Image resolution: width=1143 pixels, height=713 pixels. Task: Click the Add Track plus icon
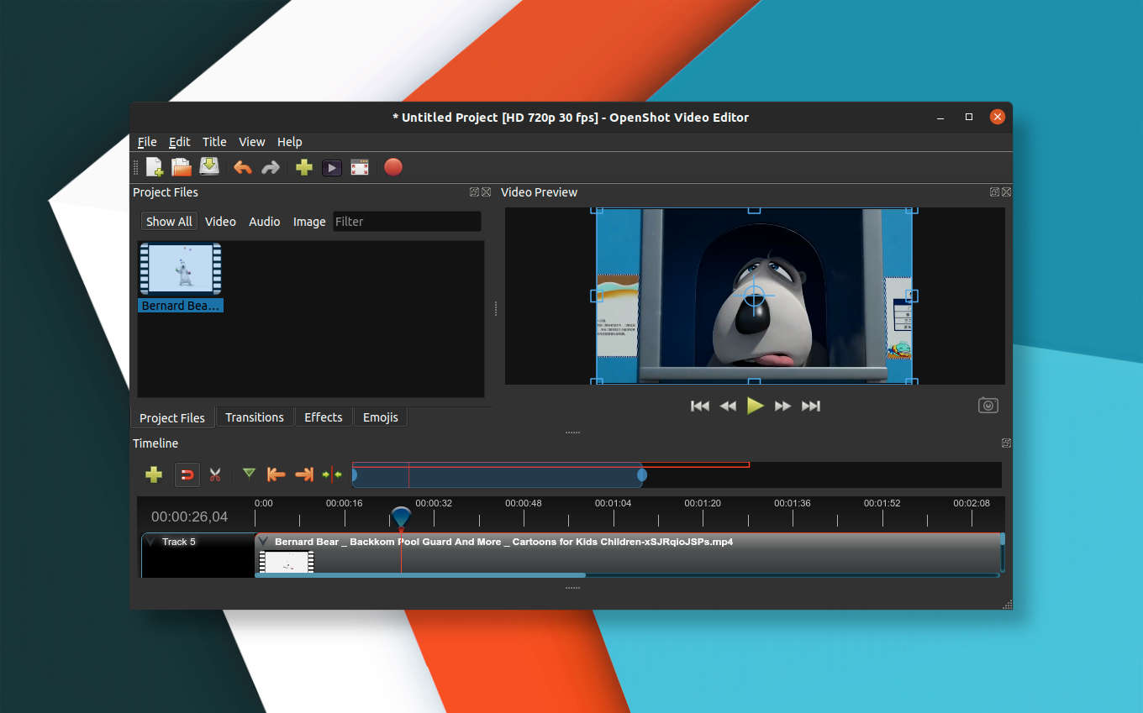click(x=154, y=474)
